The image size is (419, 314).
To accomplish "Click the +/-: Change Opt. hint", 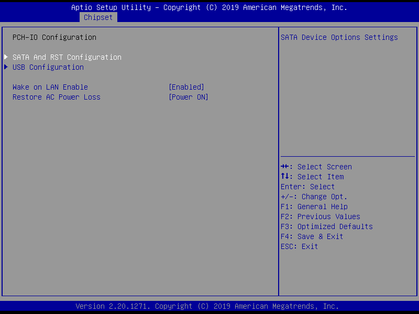I will (314, 197).
